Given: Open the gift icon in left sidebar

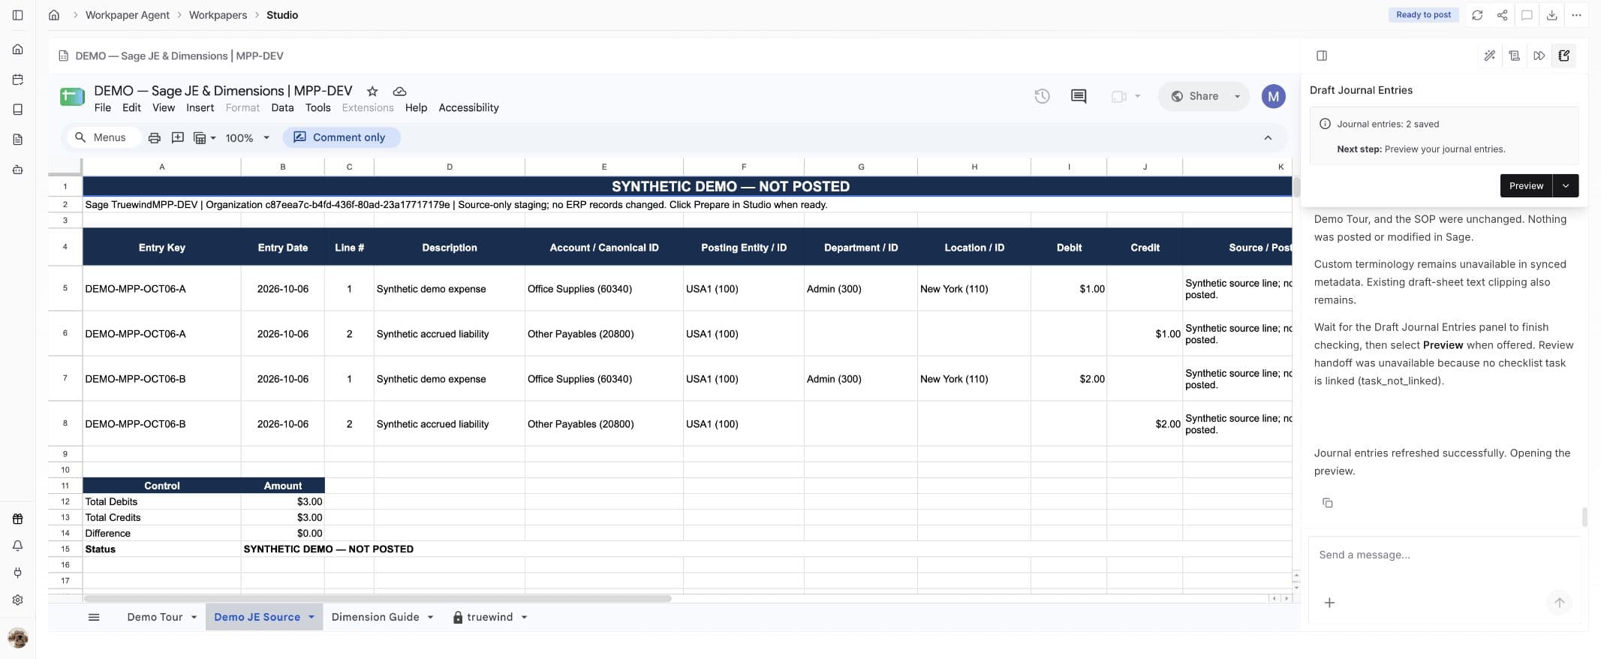Looking at the screenshot, I should pos(18,519).
